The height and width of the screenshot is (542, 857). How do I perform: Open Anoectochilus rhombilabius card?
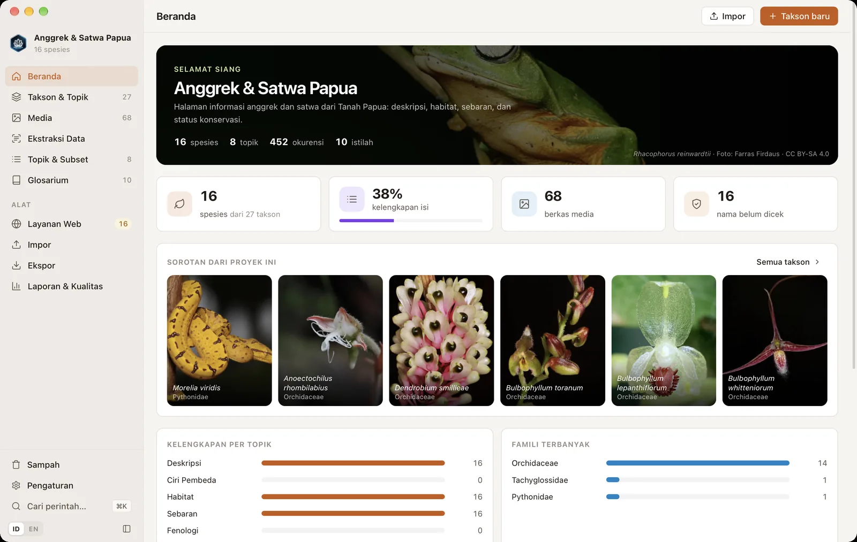click(330, 340)
